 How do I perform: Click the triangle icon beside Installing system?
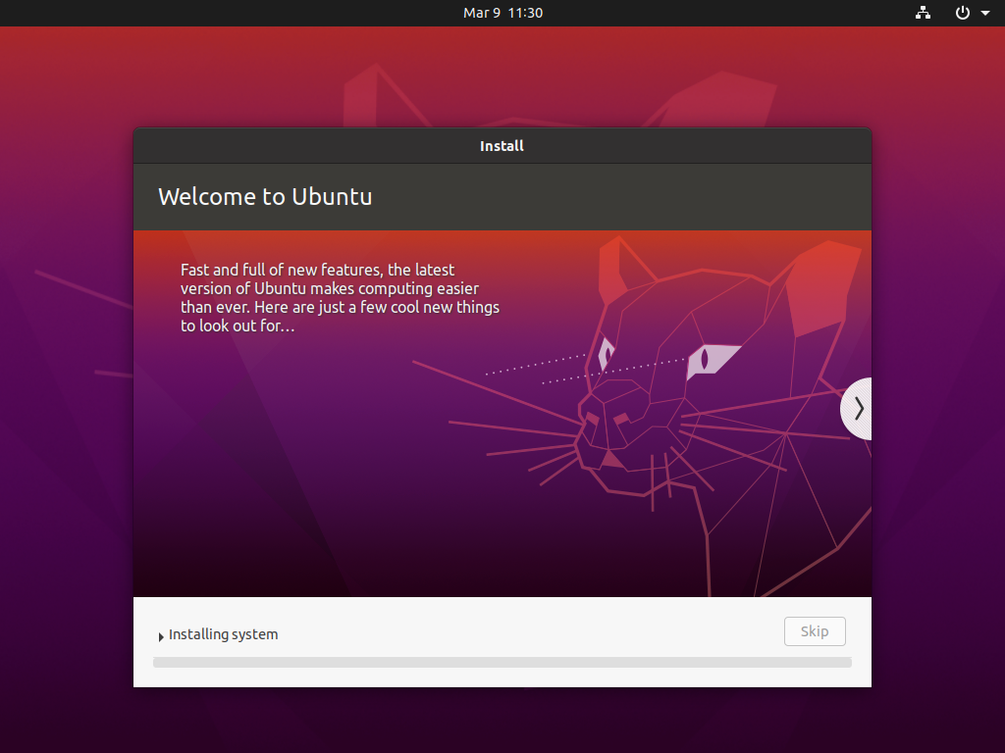(160, 635)
